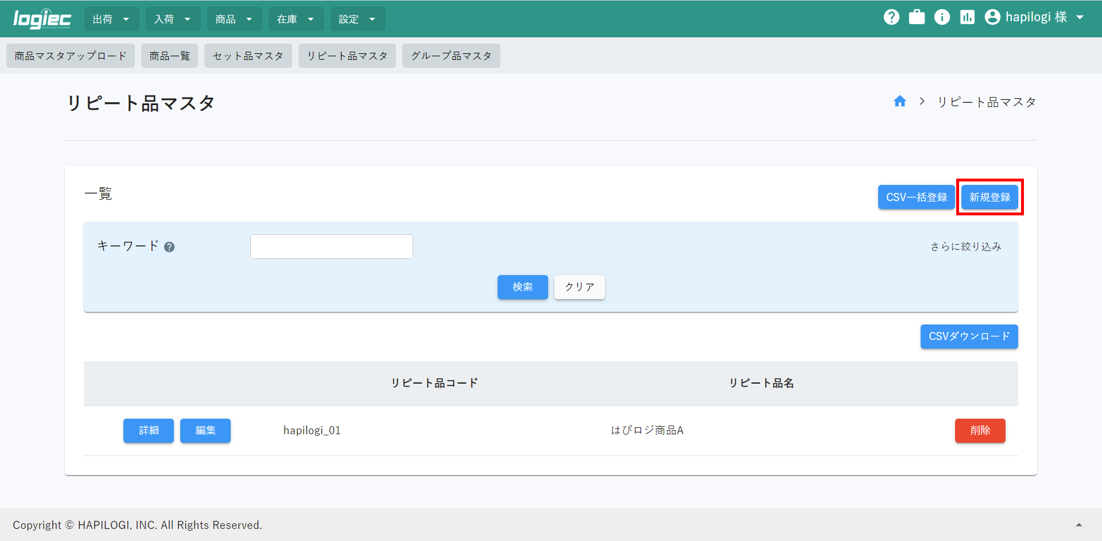Click the 検索 search button
This screenshot has height=541, width=1102.
click(522, 287)
